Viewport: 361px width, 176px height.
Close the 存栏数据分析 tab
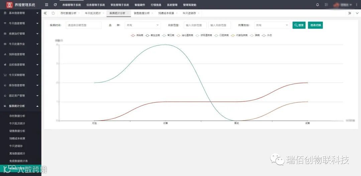79,13
